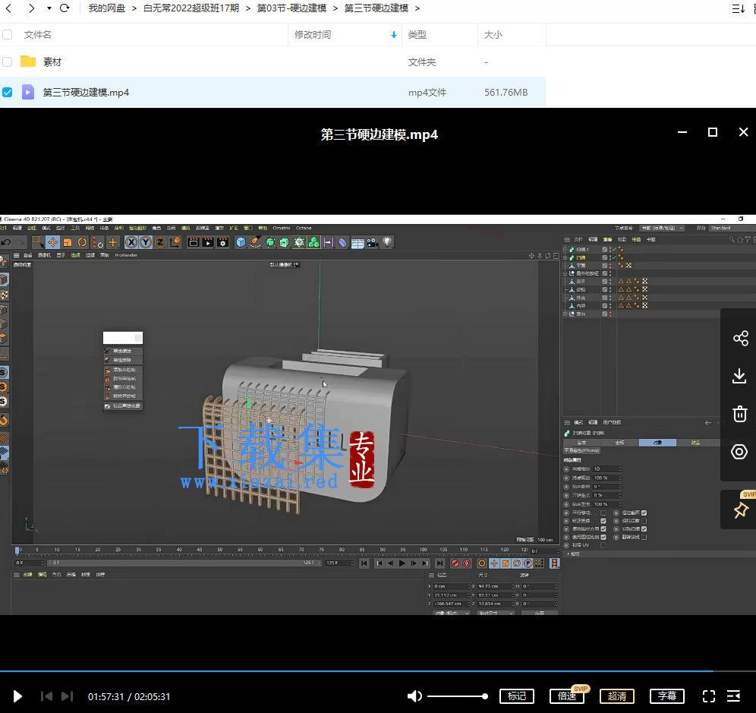Screen dimensions: 756x713
Task: Open the playlist panel icon
Action: click(x=734, y=696)
